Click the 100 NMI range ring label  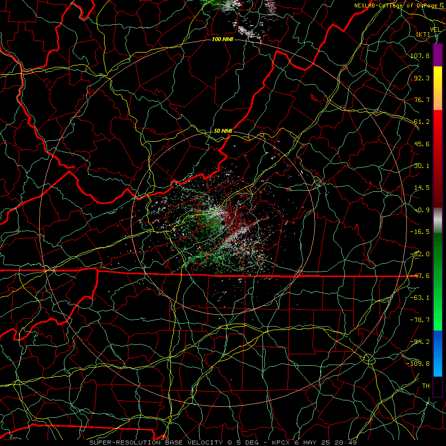coord(223,39)
